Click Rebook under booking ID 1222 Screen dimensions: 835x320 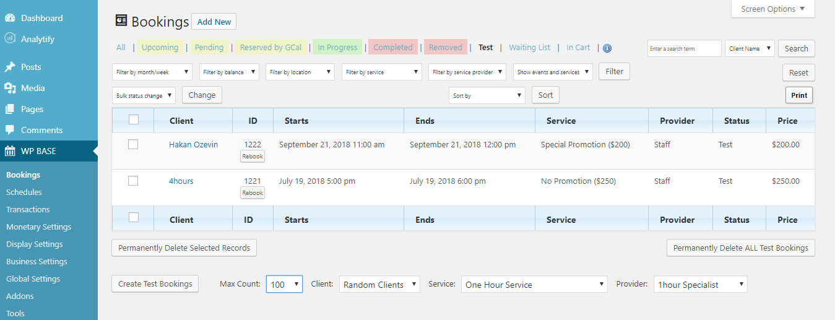coord(253,157)
